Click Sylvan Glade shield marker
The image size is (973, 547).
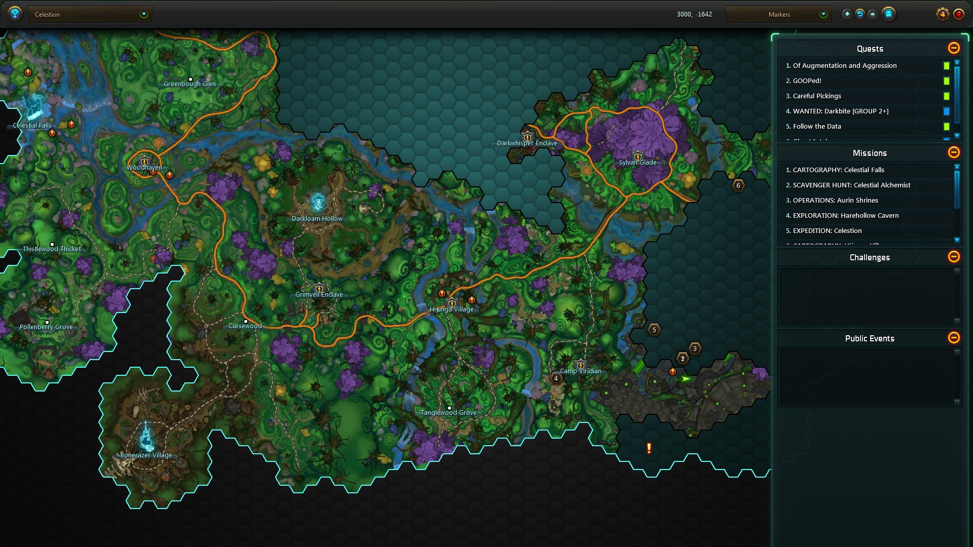point(638,157)
